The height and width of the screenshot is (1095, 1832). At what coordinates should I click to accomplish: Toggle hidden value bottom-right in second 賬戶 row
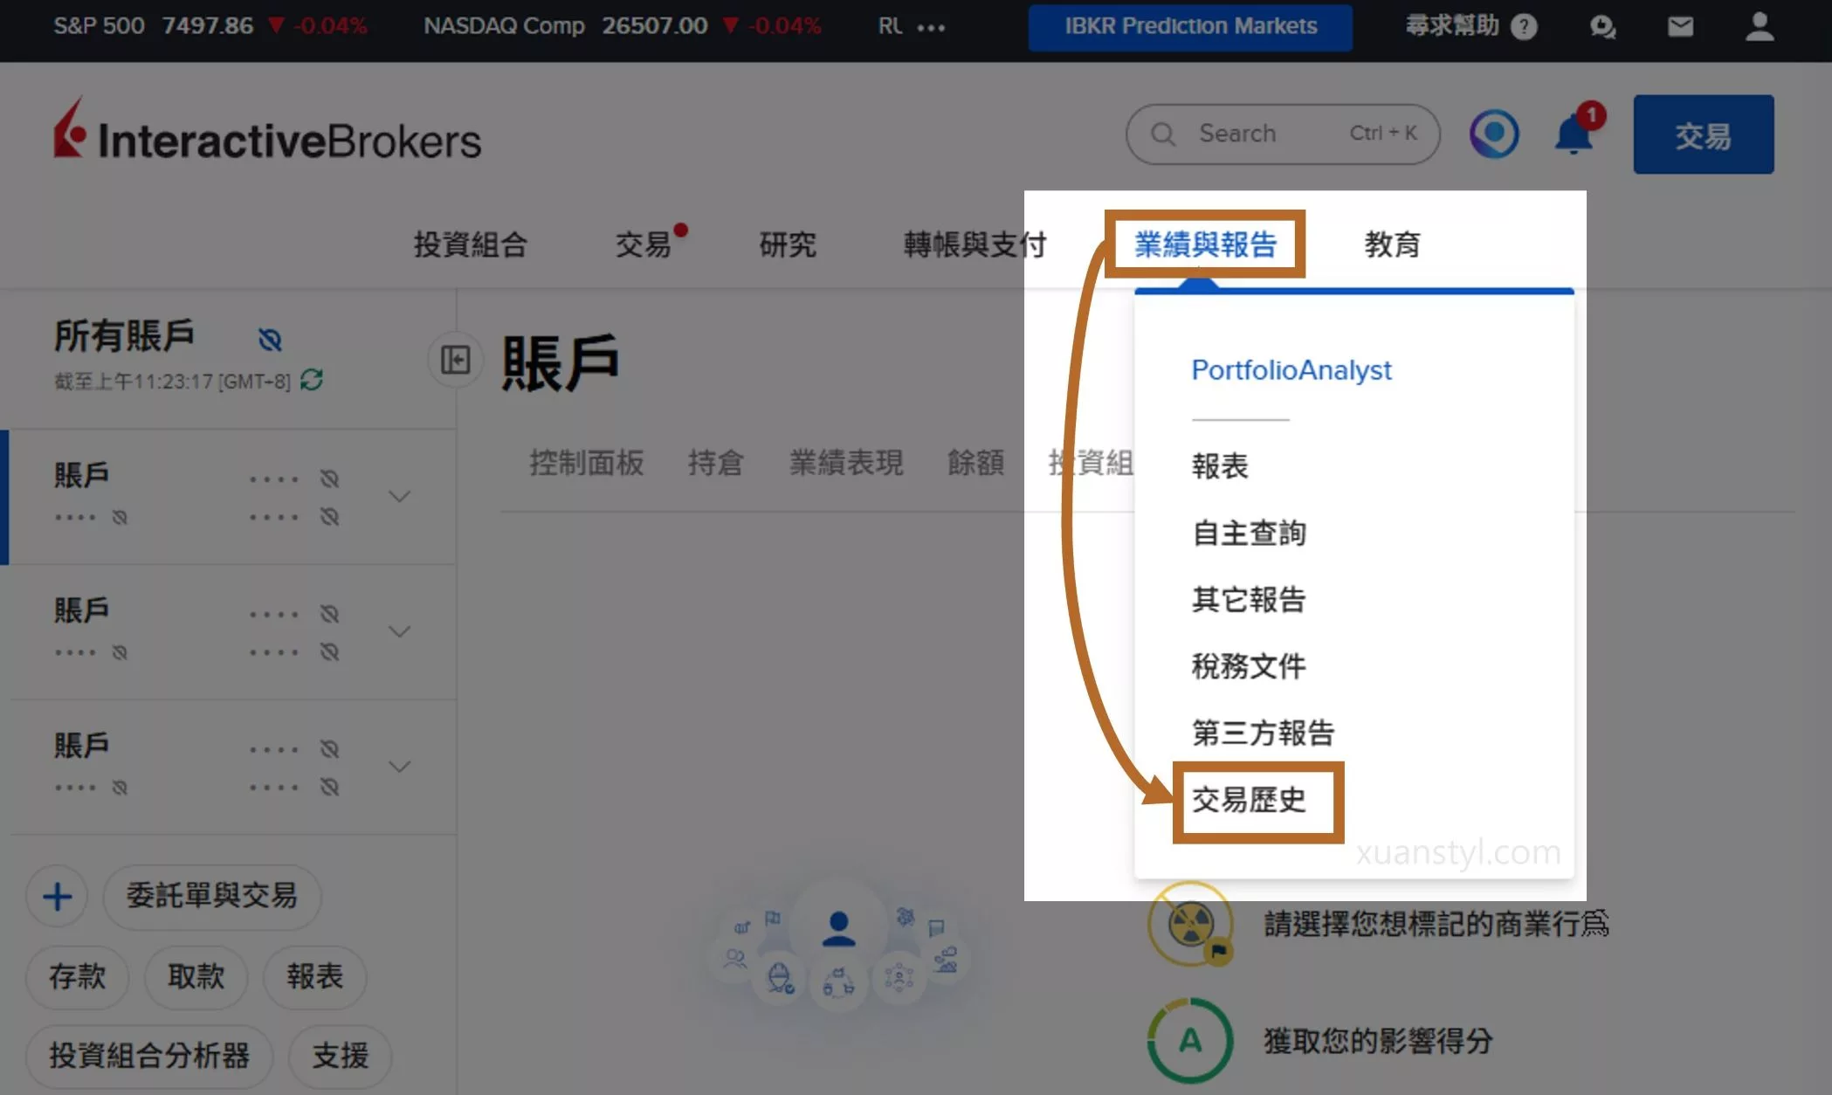tap(329, 652)
